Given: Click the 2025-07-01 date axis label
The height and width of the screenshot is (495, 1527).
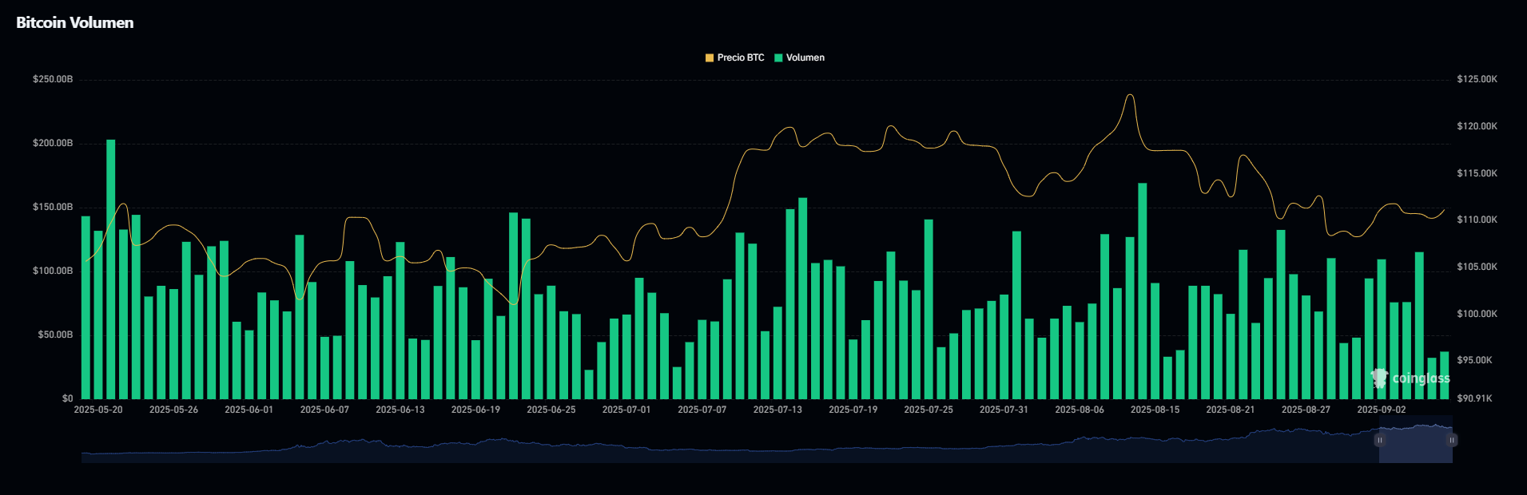Looking at the screenshot, I should coord(626,410).
